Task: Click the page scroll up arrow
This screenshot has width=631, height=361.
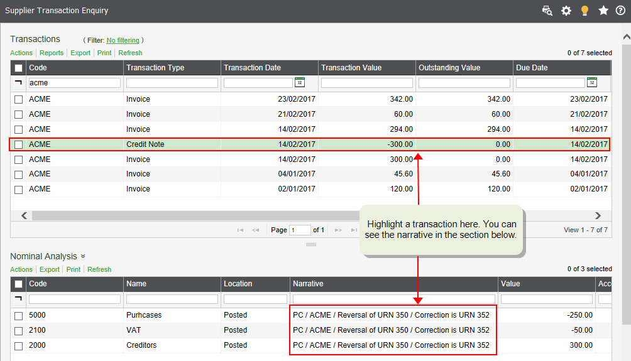Action: coord(627,37)
